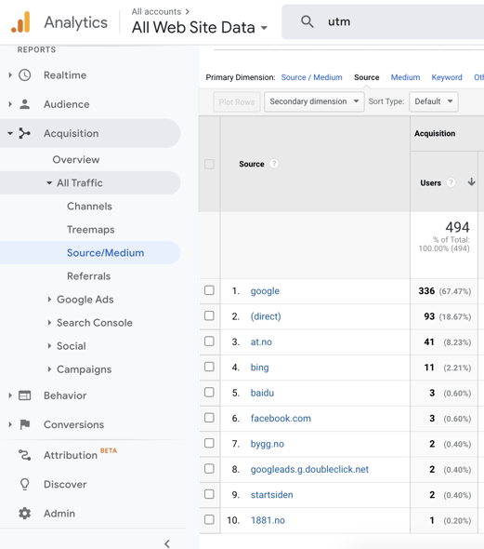Check the box for googleads.g.doubleclick.net row
The height and width of the screenshot is (549, 484).
coord(209,468)
